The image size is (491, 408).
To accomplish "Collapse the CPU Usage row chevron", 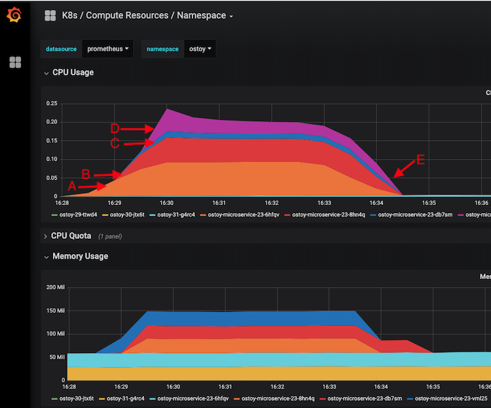I will (46, 73).
